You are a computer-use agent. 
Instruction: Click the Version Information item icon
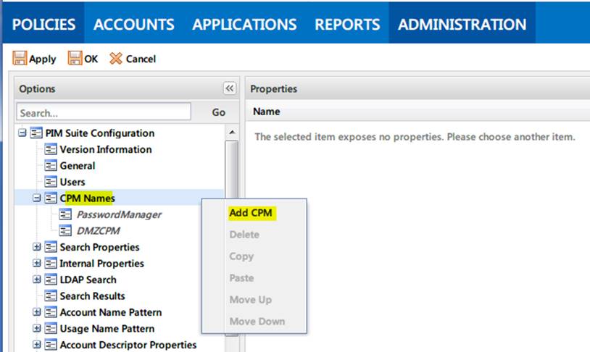click(51, 149)
